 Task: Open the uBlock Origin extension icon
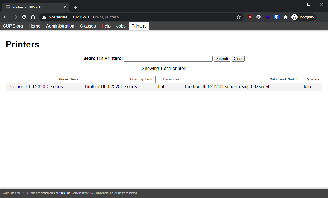tap(249, 17)
